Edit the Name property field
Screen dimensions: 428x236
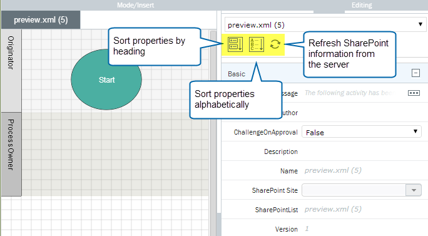coord(363,170)
